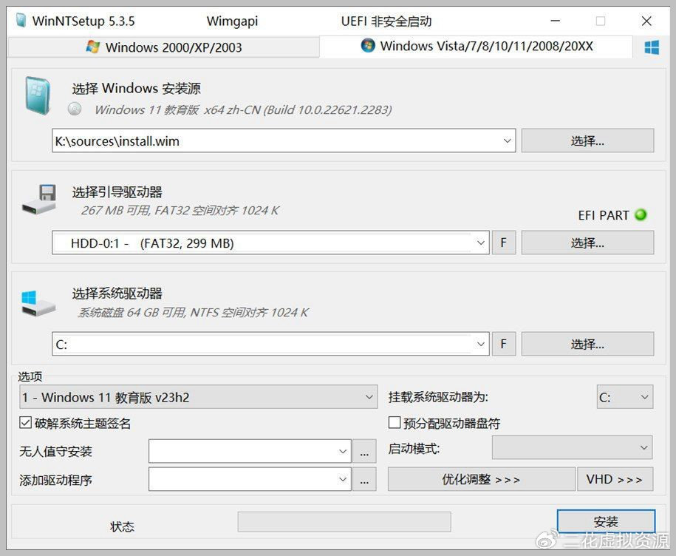Click the Windows installation source box icon

(37, 97)
